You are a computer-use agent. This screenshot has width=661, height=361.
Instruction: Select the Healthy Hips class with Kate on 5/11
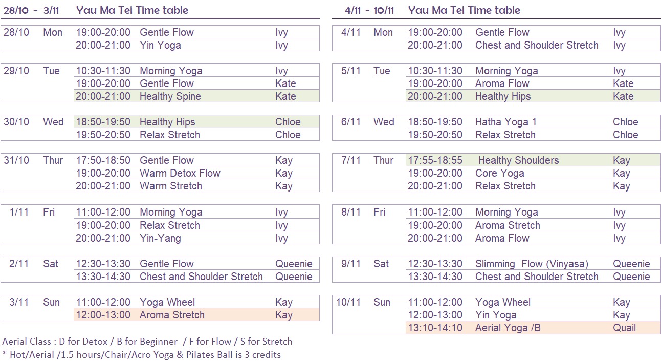click(533, 96)
